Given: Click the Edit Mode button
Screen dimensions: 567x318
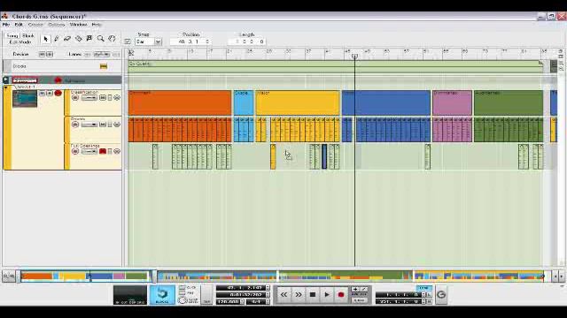Looking at the screenshot, I should click(x=19, y=42).
